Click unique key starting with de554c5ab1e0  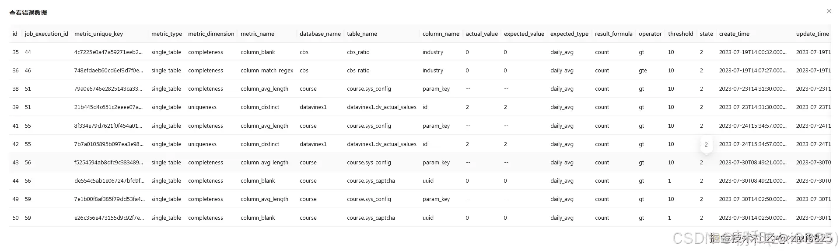click(109, 181)
